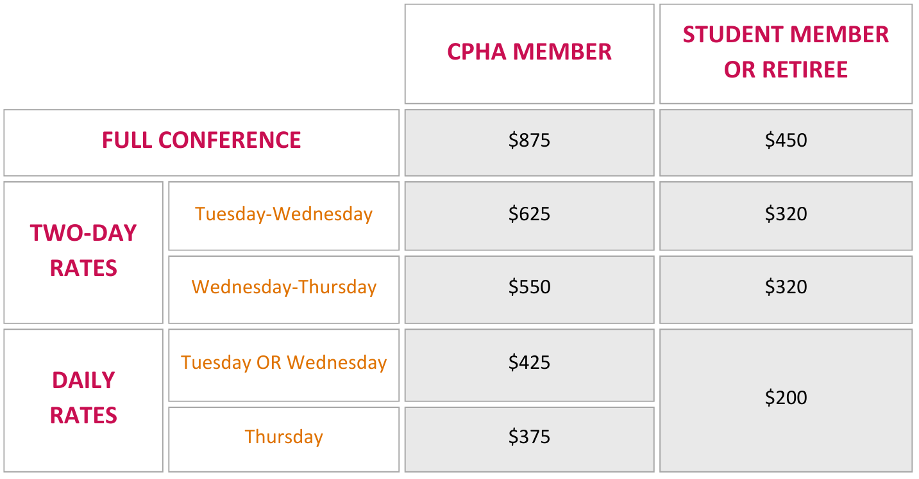Image resolution: width=919 pixels, height=479 pixels.
Task: Select the $625 Tuesday-Wednesday member price
Action: [x=529, y=216]
